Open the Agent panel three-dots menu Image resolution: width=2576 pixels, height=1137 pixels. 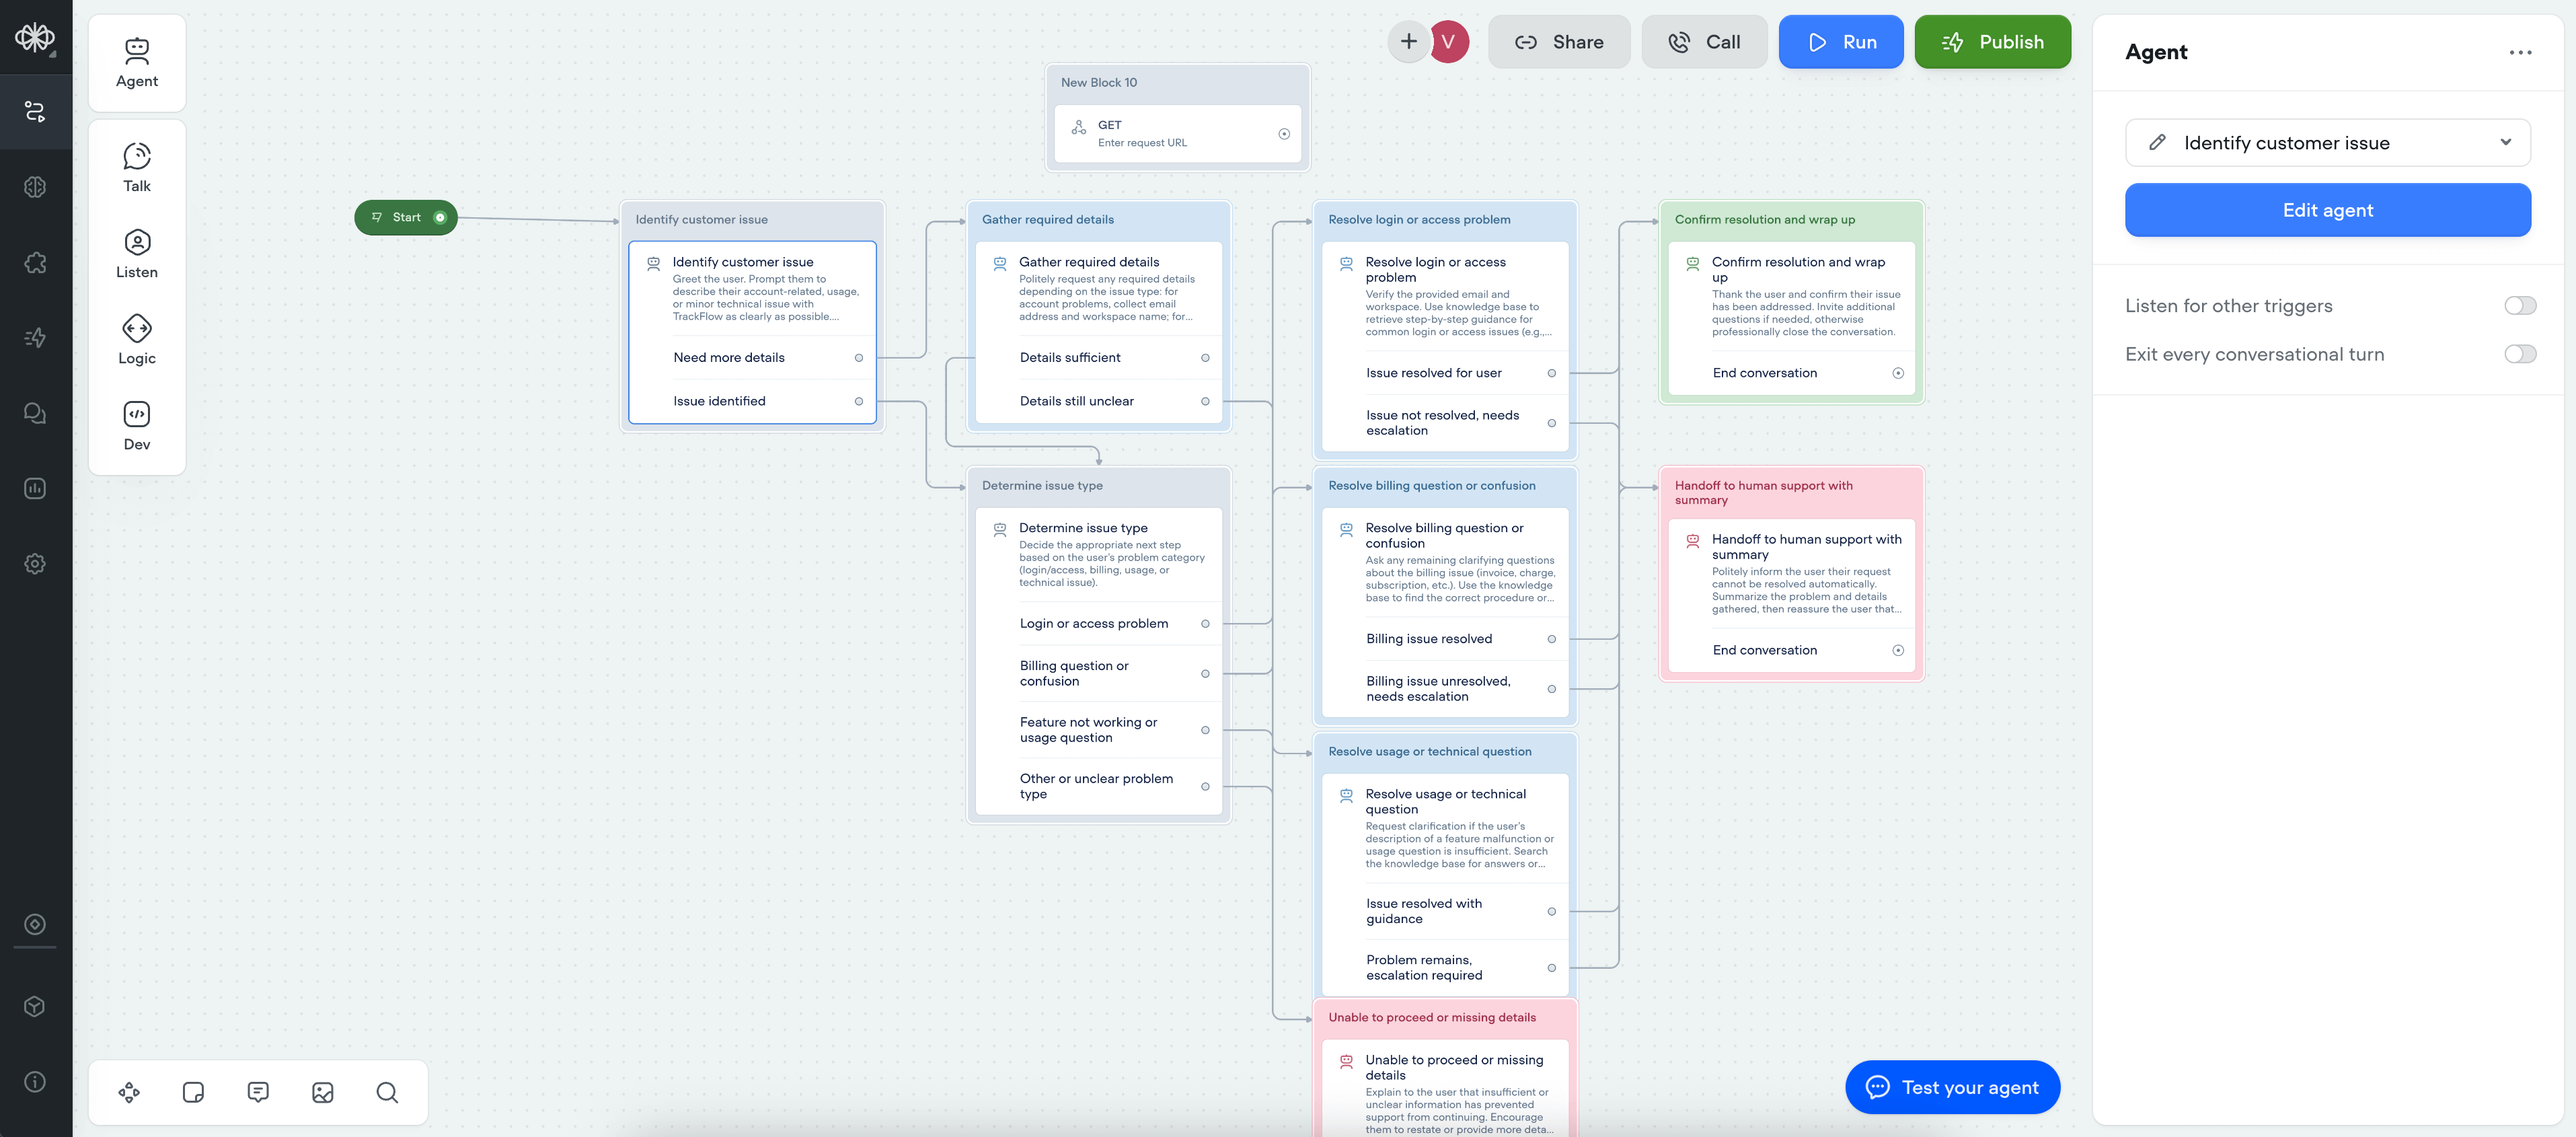[2520, 52]
